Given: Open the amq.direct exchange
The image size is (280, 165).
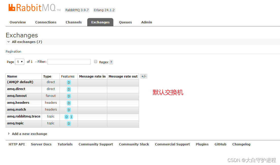Looking at the screenshot, I should [x=16, y=89].
